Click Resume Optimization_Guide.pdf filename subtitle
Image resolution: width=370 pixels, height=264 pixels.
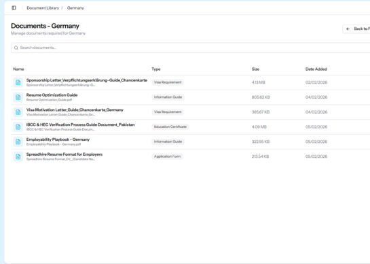49,100
